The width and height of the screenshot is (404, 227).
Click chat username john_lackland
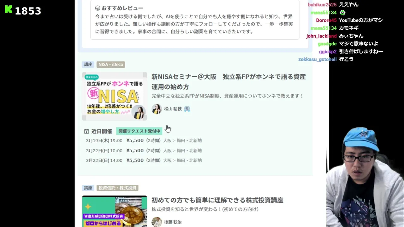click(x=321, y=36)
